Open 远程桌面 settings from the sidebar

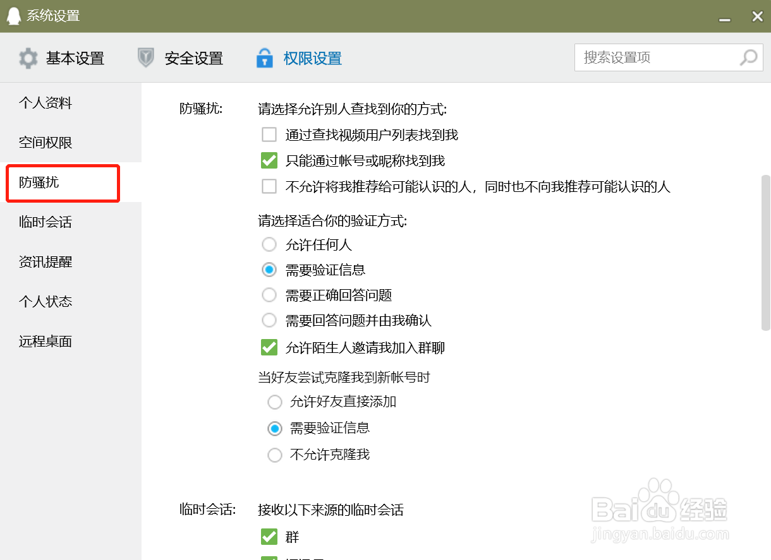46,341
